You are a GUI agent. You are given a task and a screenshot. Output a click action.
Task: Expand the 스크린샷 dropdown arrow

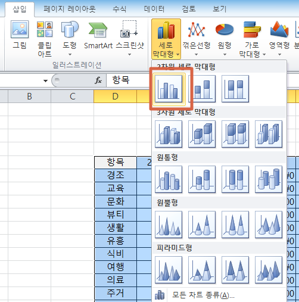tap(129, 54)
